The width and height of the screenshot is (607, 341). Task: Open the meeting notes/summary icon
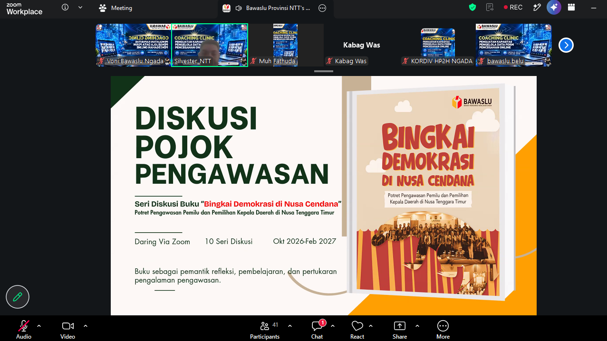coord(490,7)
